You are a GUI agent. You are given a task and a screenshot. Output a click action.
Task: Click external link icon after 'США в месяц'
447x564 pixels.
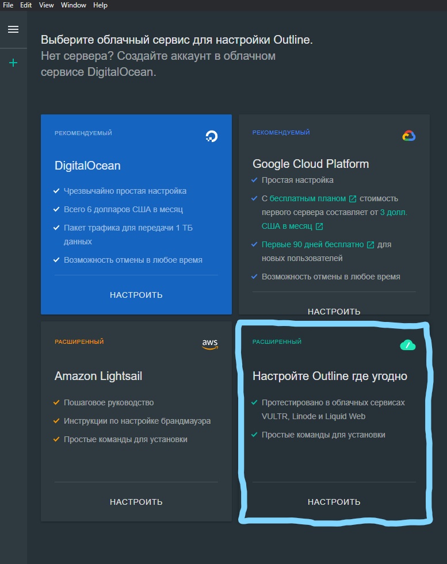point(319,227)
